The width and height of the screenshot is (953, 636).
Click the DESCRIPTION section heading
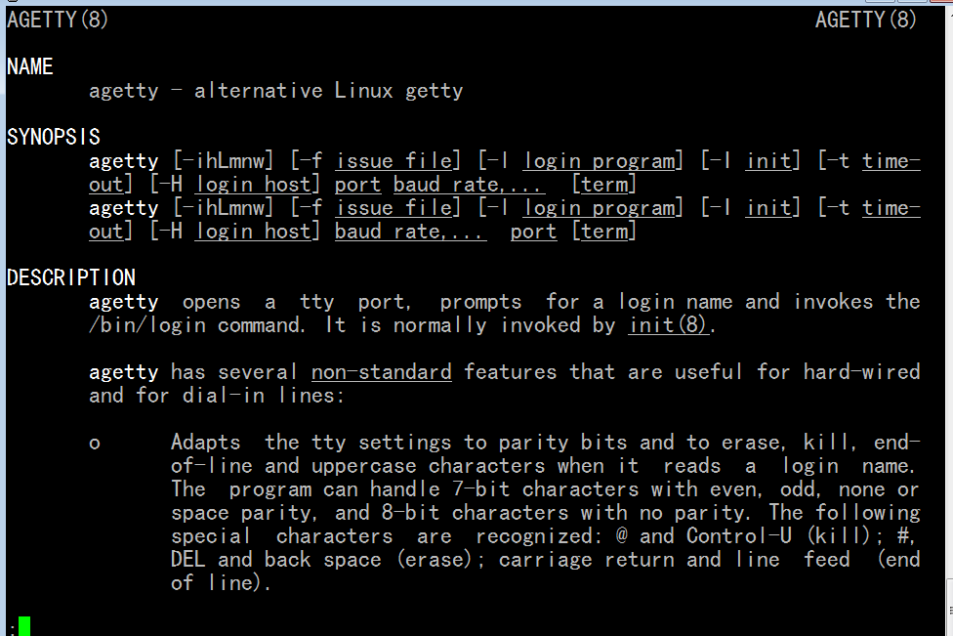[71, 277]
